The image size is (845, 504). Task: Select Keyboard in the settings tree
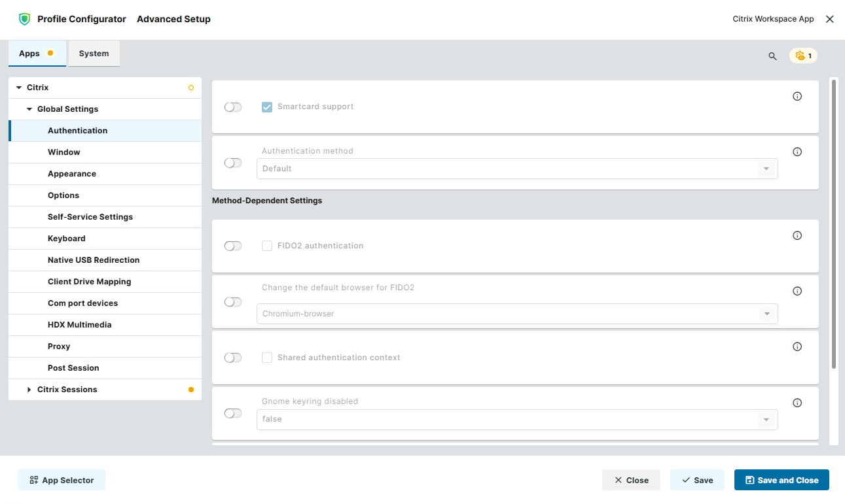105,239
